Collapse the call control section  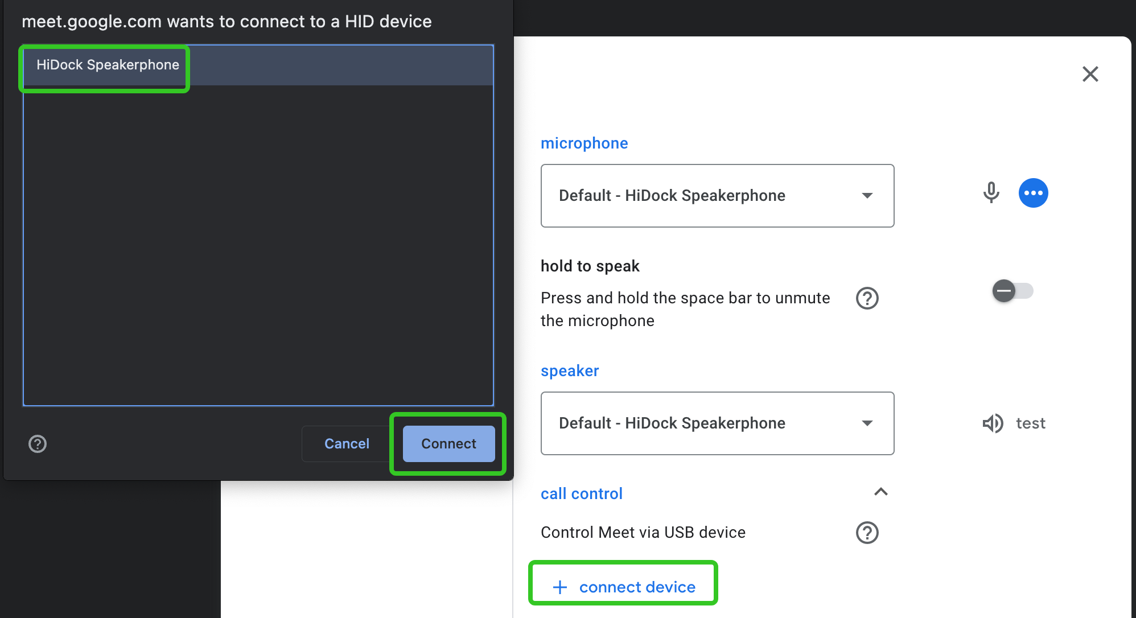[880, 492]
